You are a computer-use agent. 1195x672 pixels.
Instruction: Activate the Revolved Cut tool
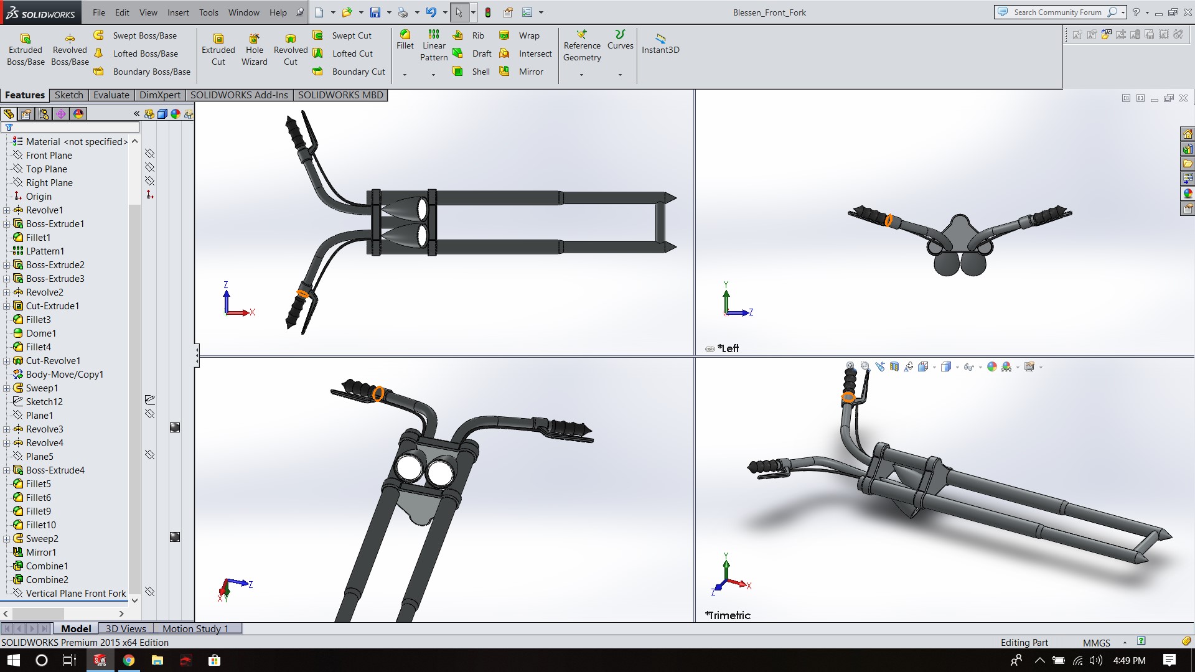290,50
